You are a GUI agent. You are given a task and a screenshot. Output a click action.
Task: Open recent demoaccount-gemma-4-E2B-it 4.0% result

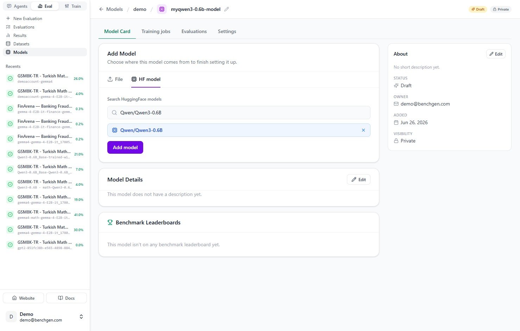click(45, 94)
